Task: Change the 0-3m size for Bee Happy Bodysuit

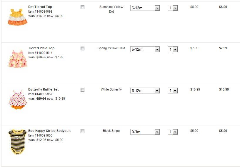Action: (145, 132)
